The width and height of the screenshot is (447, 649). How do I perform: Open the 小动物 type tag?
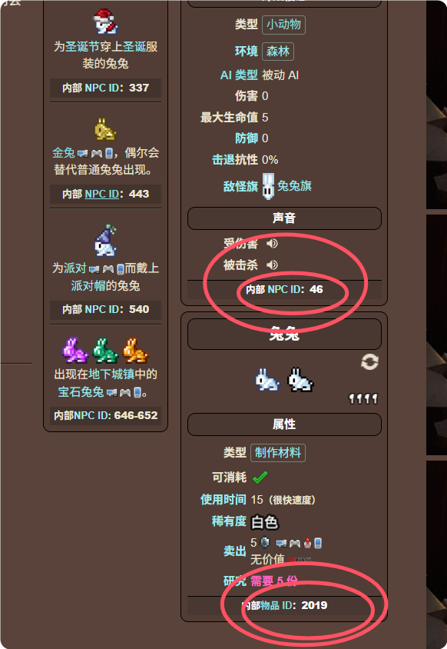(x=283, y=25)
